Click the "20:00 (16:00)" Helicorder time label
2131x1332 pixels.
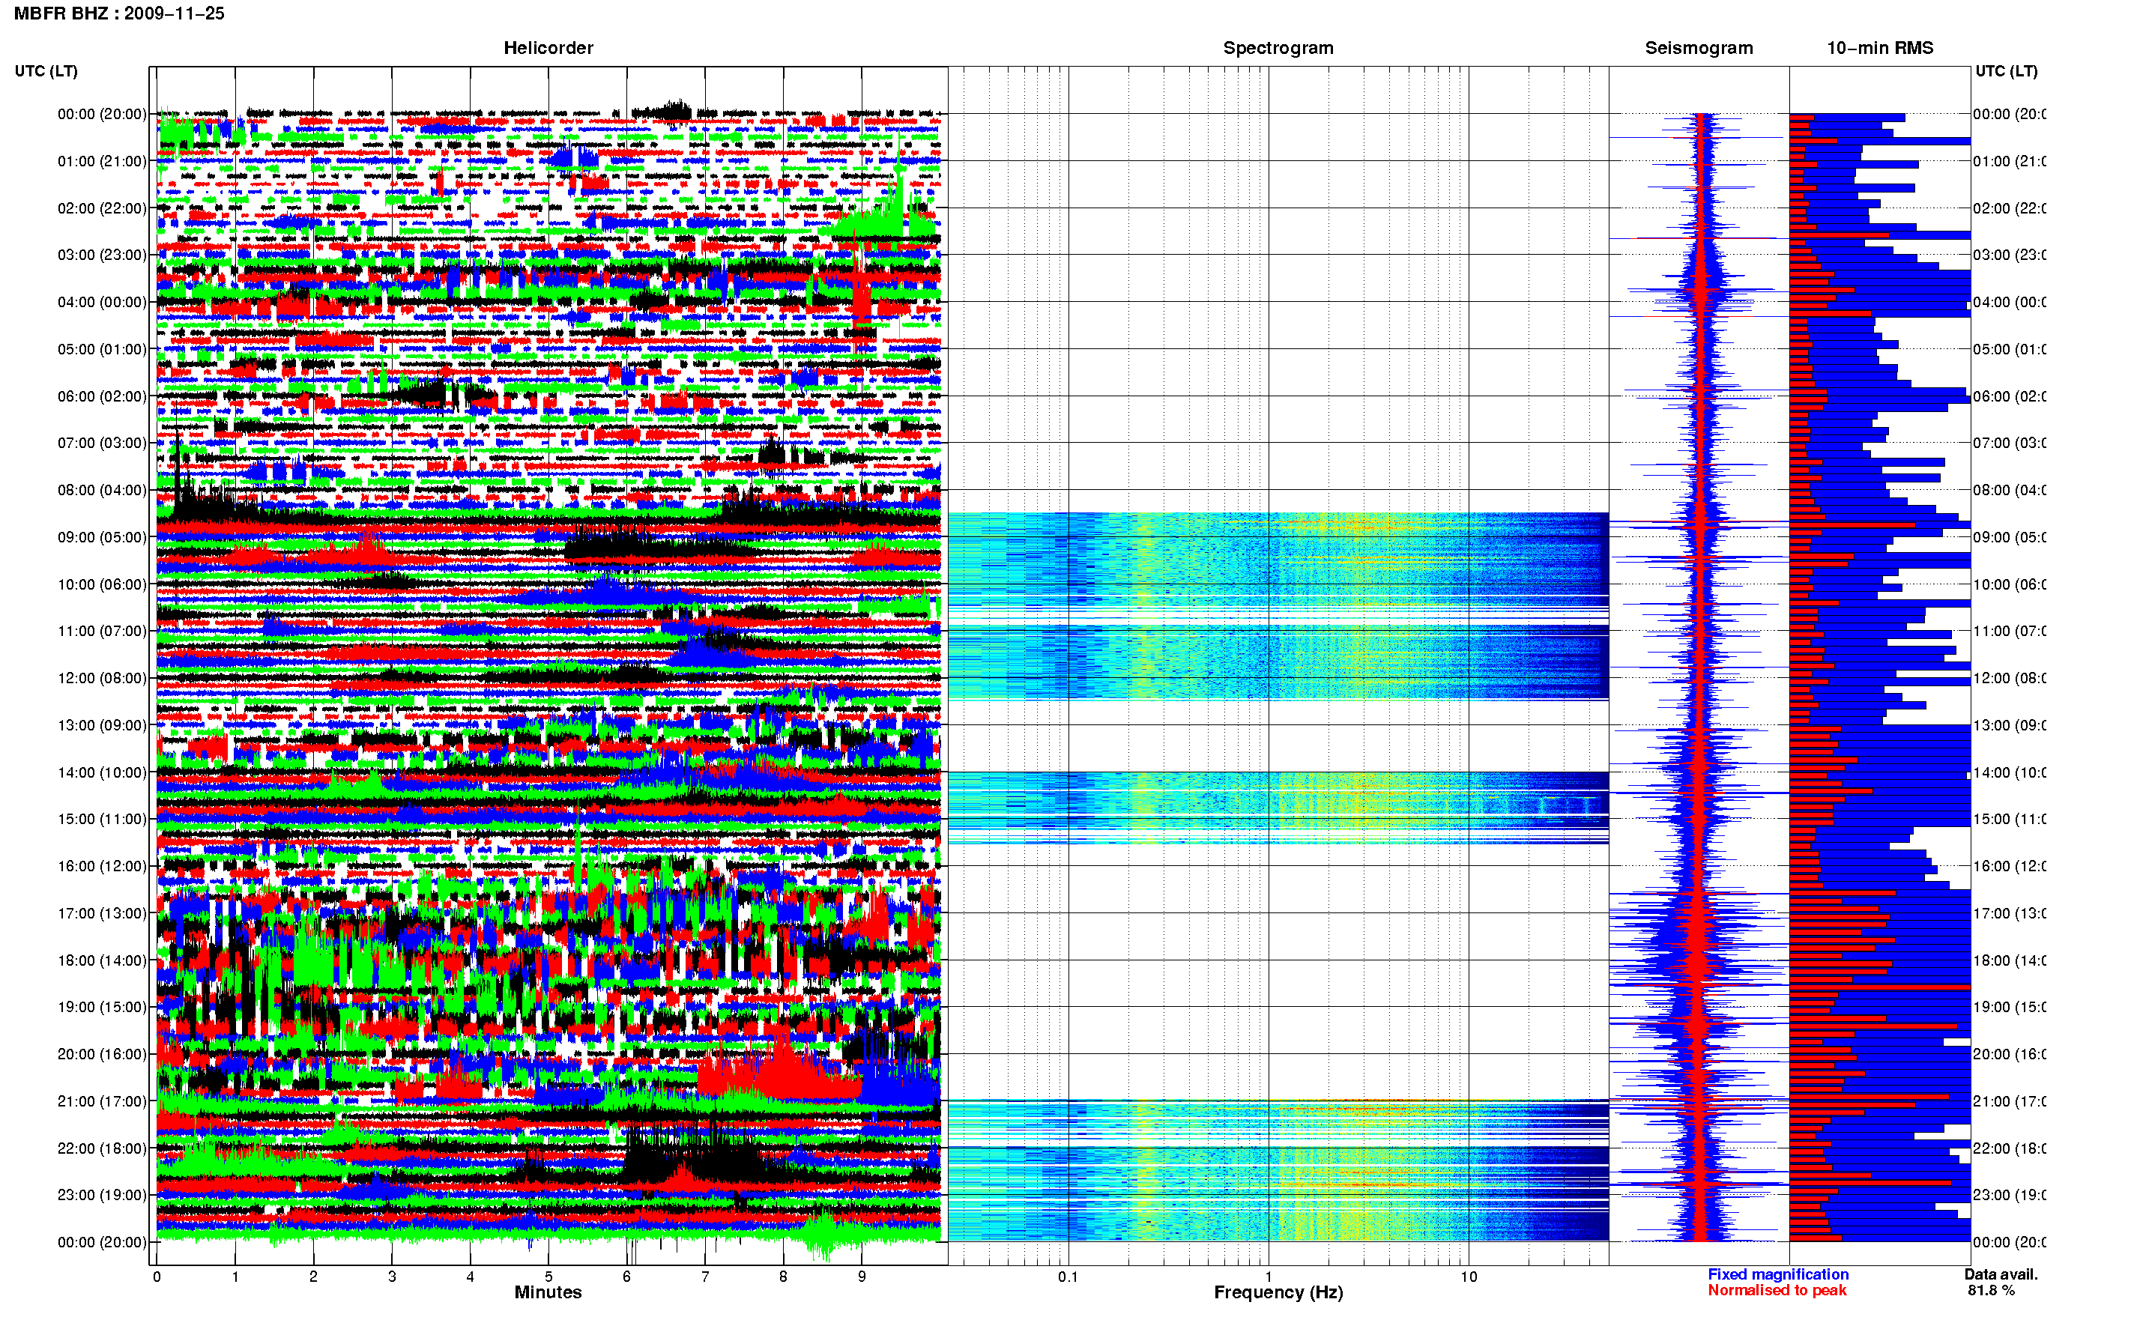[x=102, y=1055]
